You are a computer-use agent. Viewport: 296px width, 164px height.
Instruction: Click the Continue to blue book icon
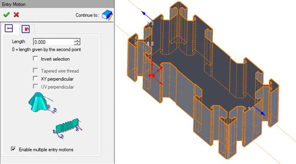click(107, 15)
